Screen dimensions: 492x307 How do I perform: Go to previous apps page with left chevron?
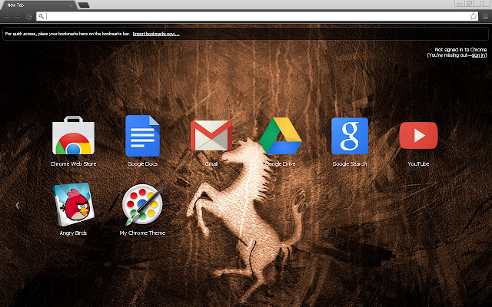(17, 205)
